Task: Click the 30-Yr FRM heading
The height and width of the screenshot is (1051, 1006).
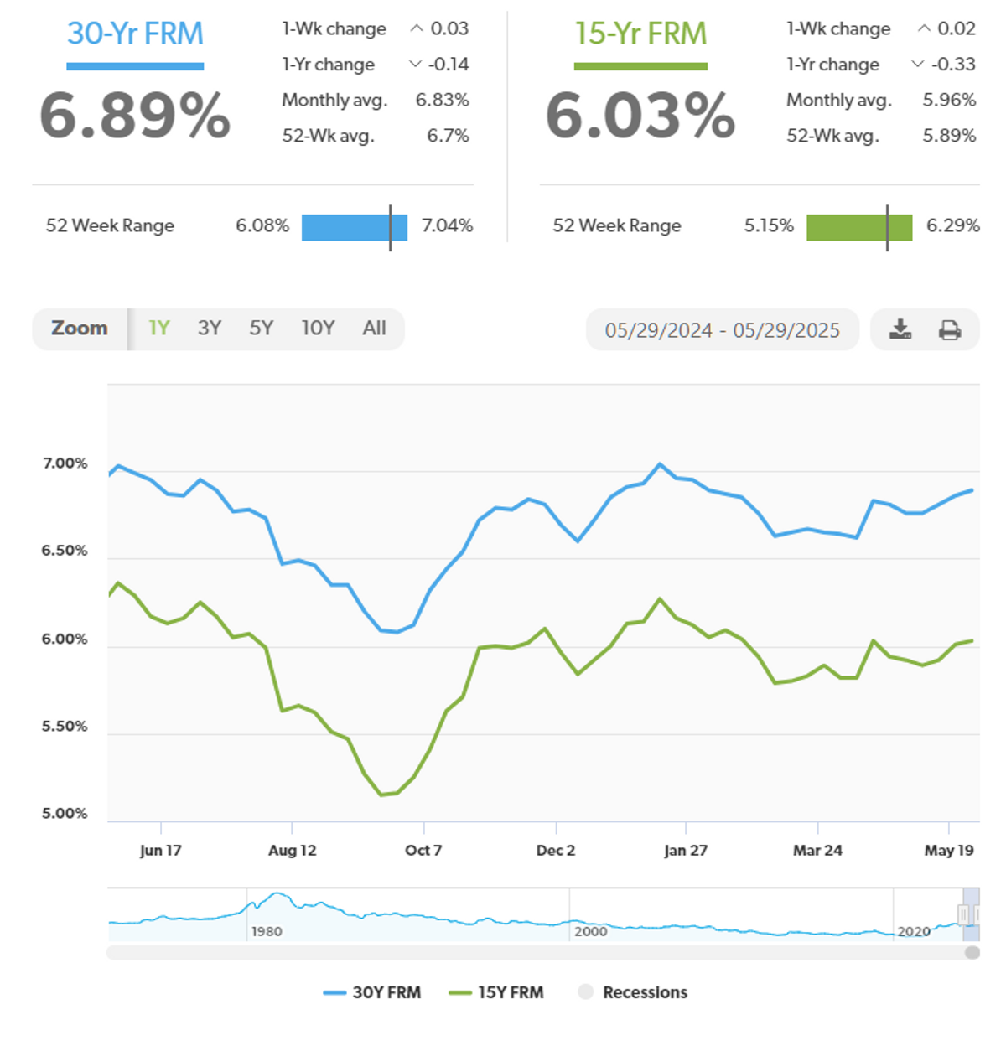Action: pos(135,34)
